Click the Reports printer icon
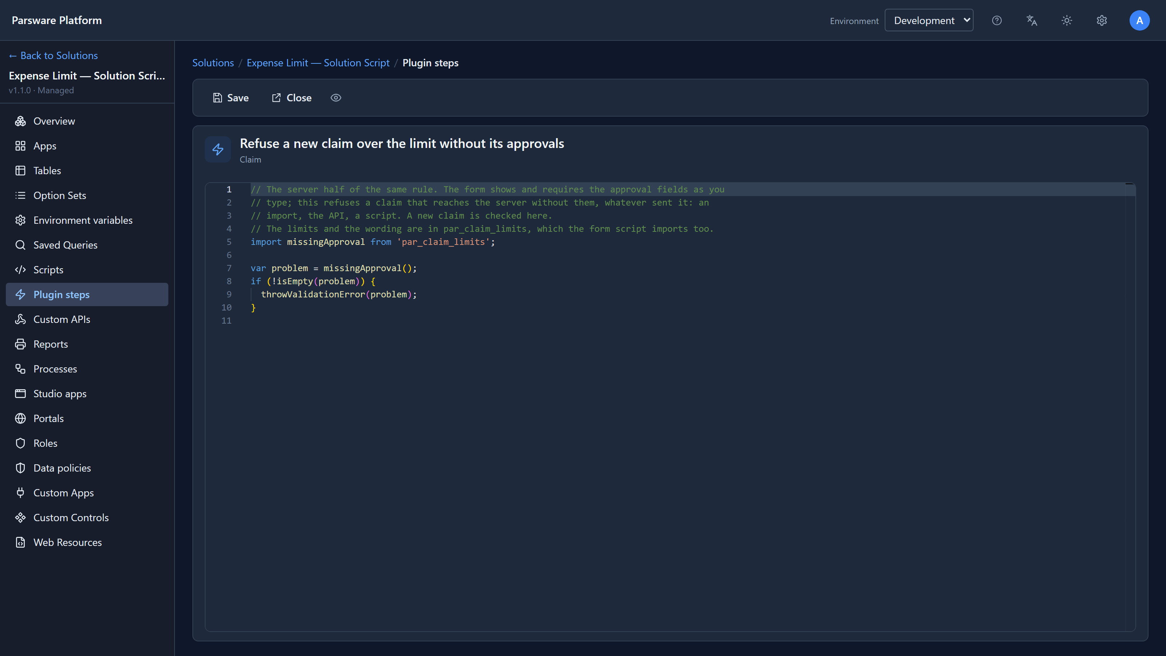Viewport: 1166px width, 656px height. coord(20,344)
